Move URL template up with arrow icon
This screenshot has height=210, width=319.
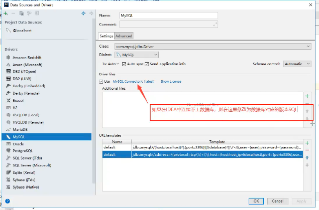[307, 158]
